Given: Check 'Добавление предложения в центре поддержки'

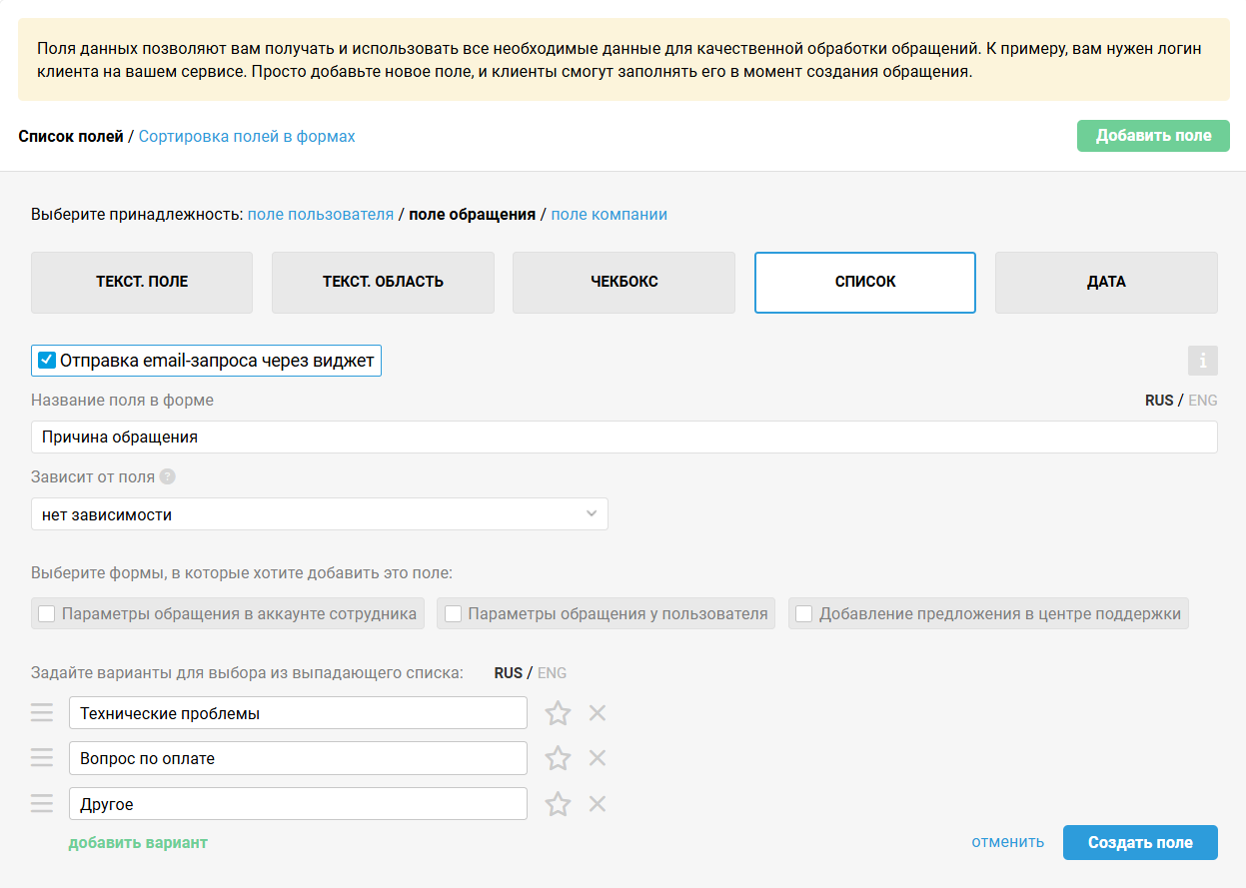Looking at the screenshot, I should 804,613.
